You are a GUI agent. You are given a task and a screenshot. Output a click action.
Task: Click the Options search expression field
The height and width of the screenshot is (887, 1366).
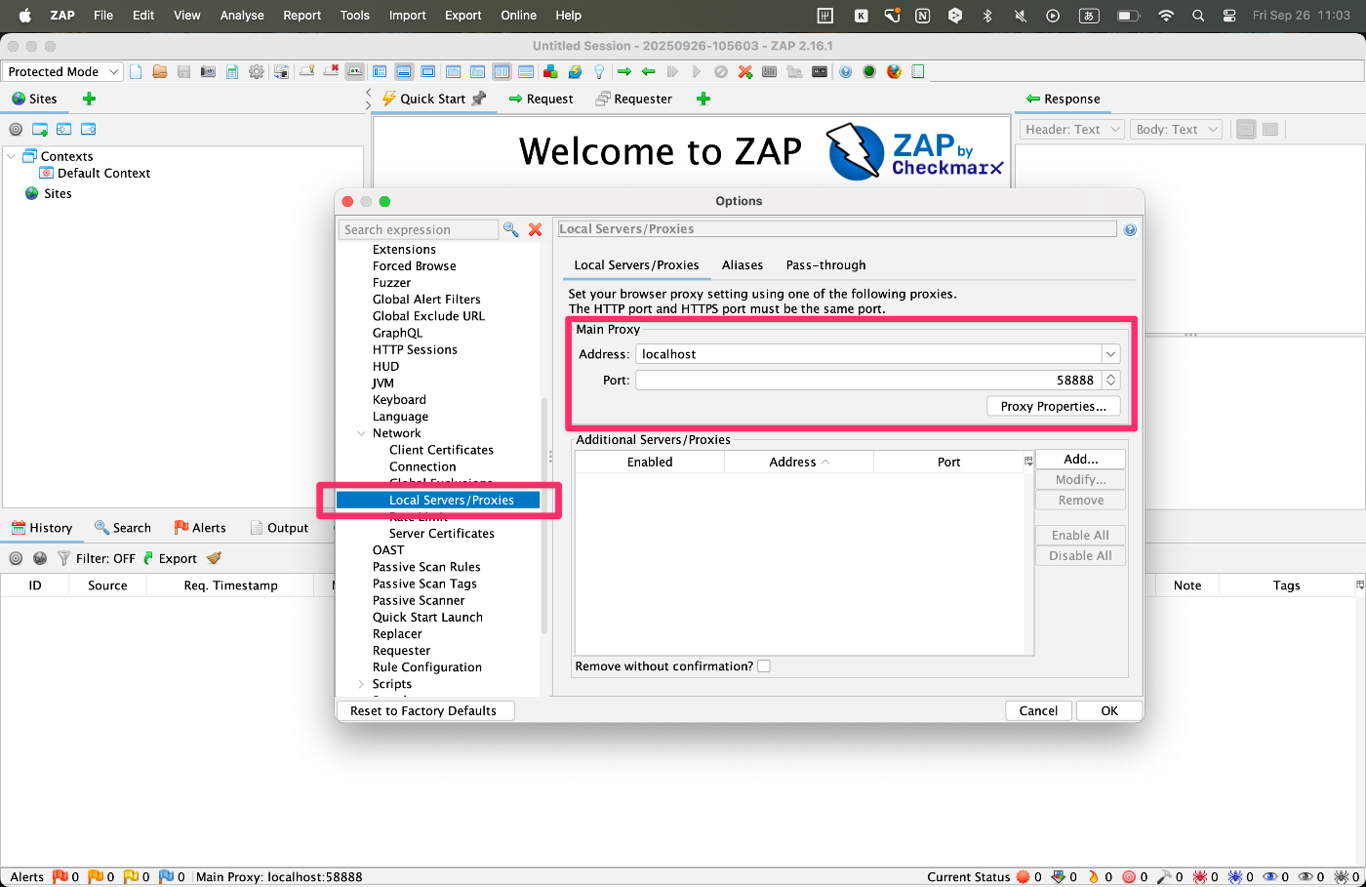[x=419, y=229]
